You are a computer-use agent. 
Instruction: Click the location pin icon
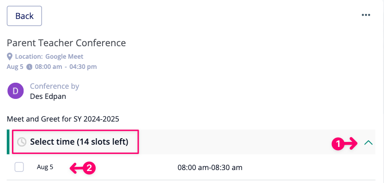tap(10, 57)
